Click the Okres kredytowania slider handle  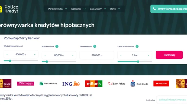138,62
